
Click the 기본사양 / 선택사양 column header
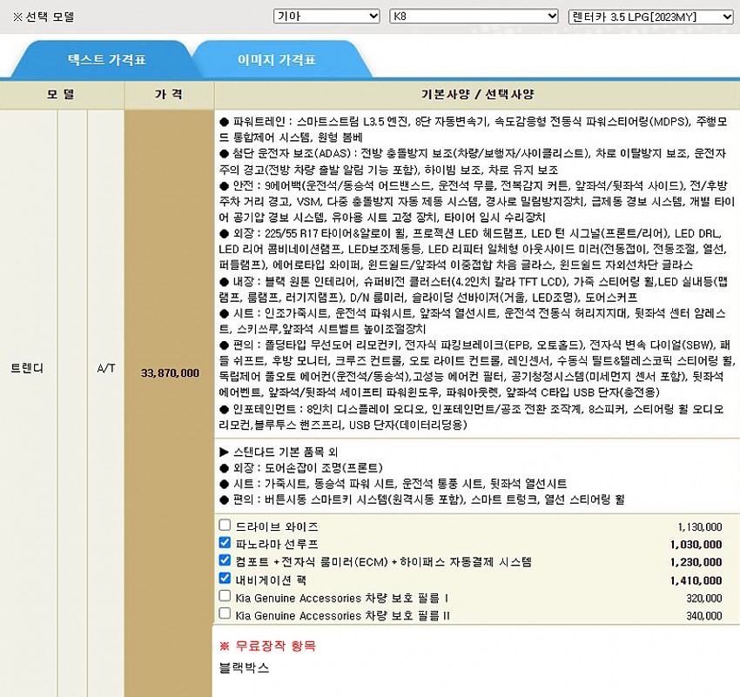pyautogui.click(x=476, y=94)
